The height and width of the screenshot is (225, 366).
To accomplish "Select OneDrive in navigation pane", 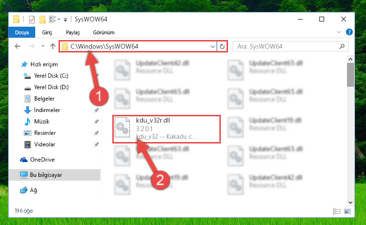I will (x=42, y=160).
